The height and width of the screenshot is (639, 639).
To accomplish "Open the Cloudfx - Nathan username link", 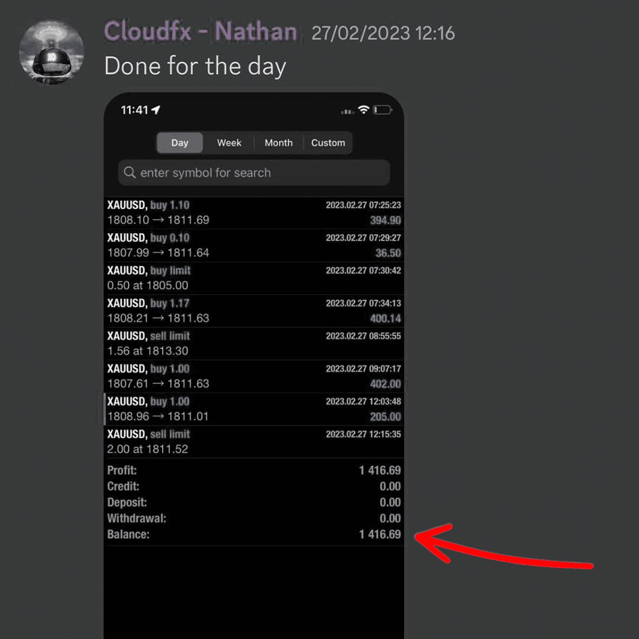I will pos(201,31).
